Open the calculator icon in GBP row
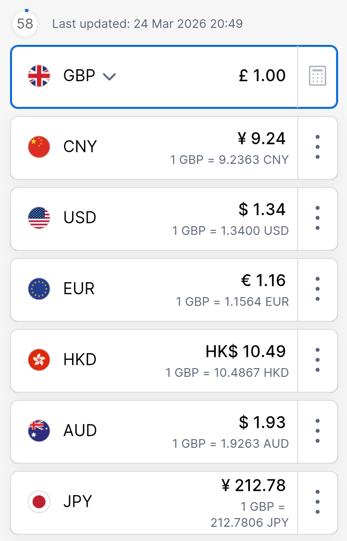 click(x=317, y=76)
